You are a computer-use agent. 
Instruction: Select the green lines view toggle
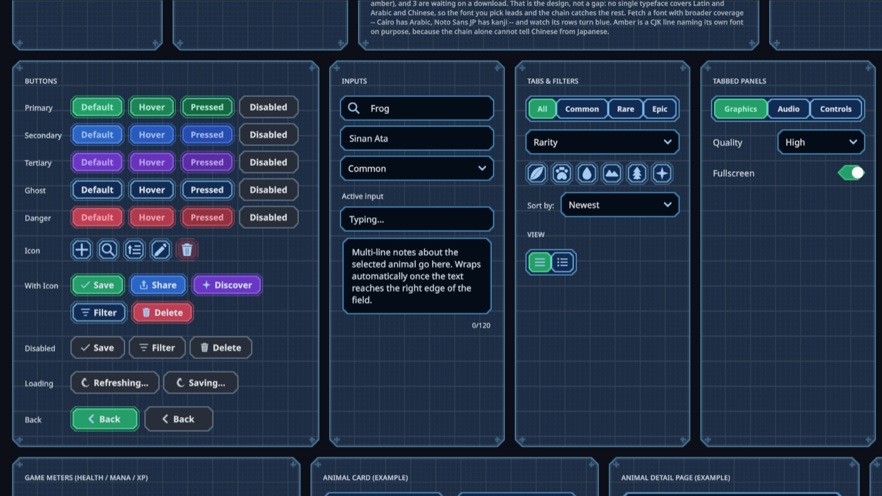[539, 262]
